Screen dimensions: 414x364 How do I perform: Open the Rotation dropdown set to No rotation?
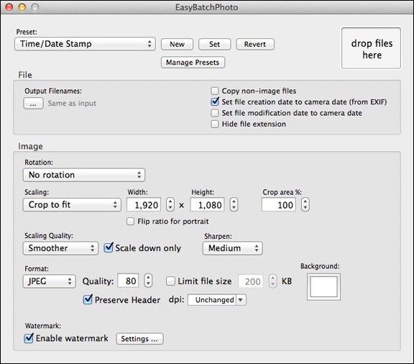tap(84, 175)
